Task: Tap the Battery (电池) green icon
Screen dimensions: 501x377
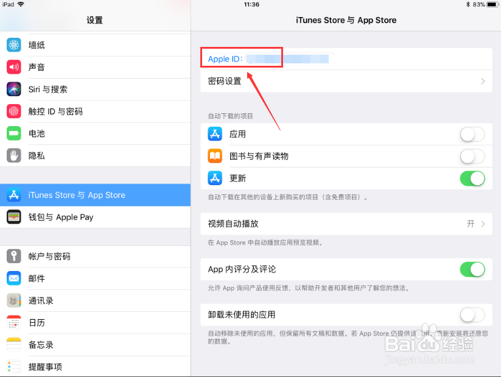Action: pyautogui.click(x=14, y=133)
